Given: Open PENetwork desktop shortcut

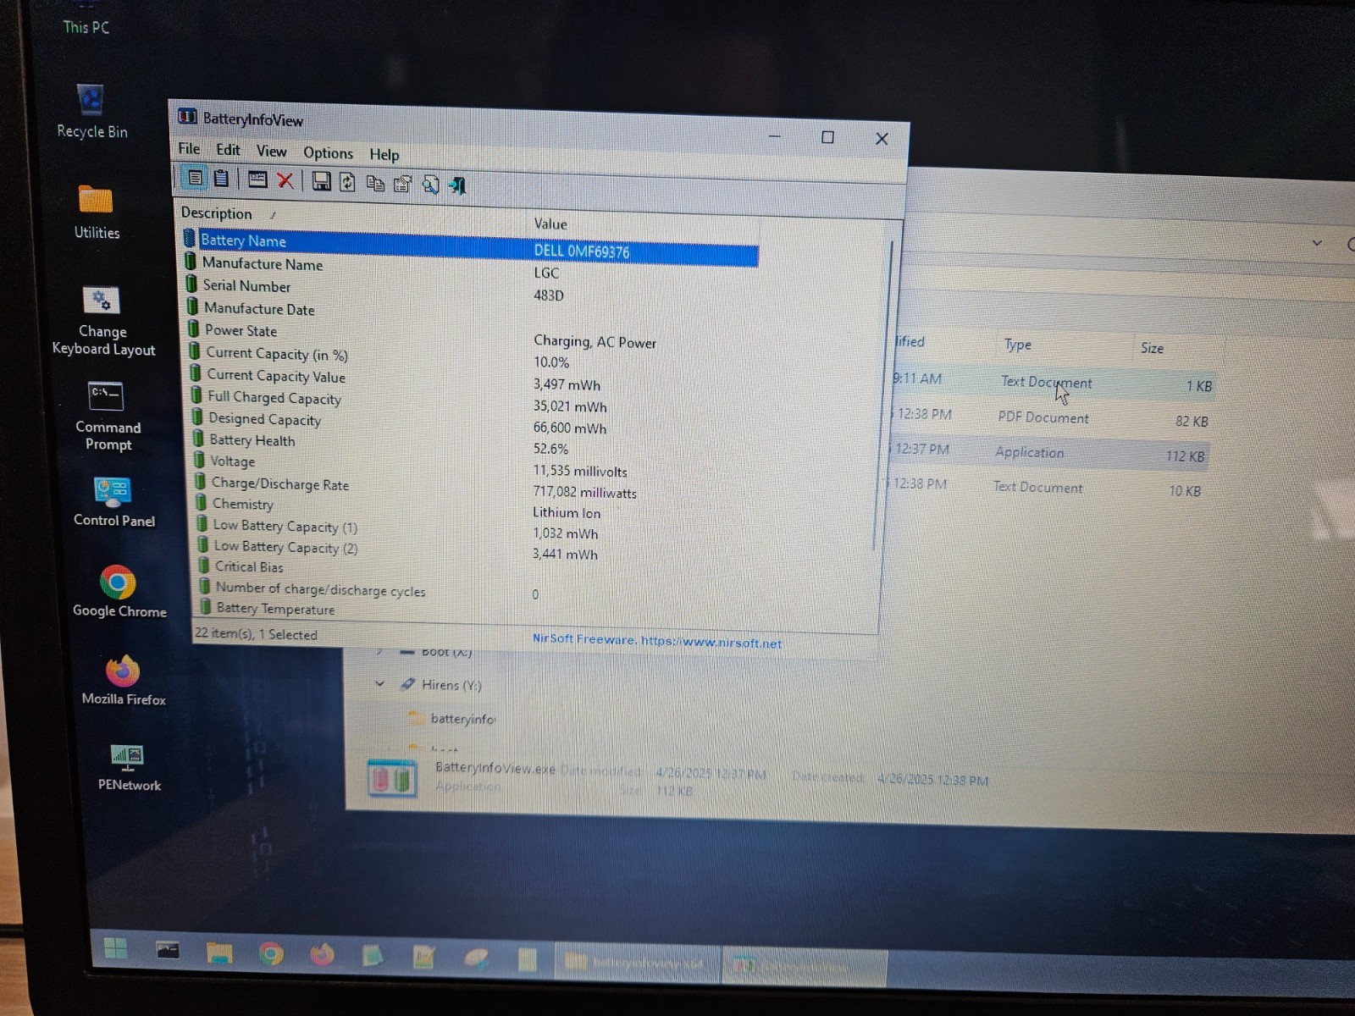Looking at the screenshot, I should 129,767.
